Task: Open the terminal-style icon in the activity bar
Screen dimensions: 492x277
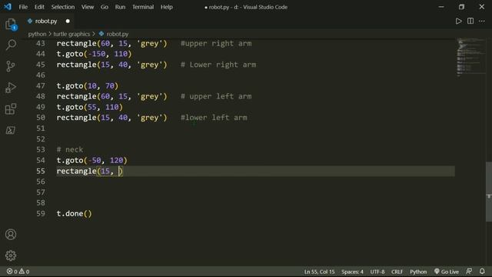Action: [x=11, y=130]
